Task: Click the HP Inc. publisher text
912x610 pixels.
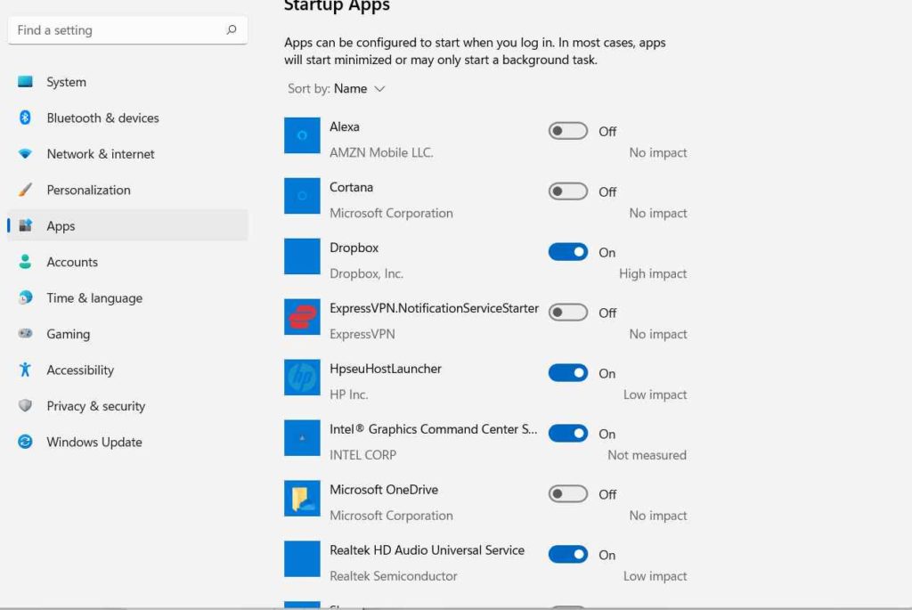Action: pos(348,394)
